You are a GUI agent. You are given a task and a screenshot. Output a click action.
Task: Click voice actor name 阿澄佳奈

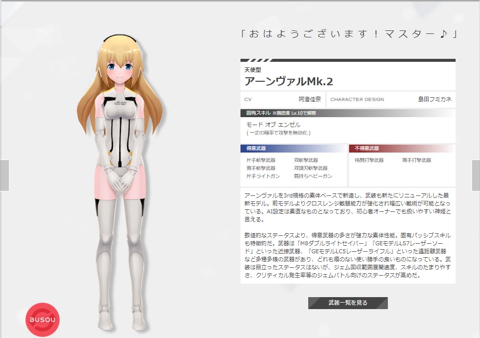[310, 99]
